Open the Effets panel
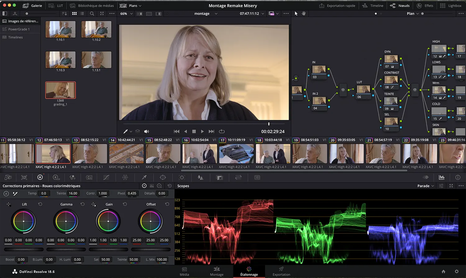Screen dimensions: 466x278 click(425, 5)
